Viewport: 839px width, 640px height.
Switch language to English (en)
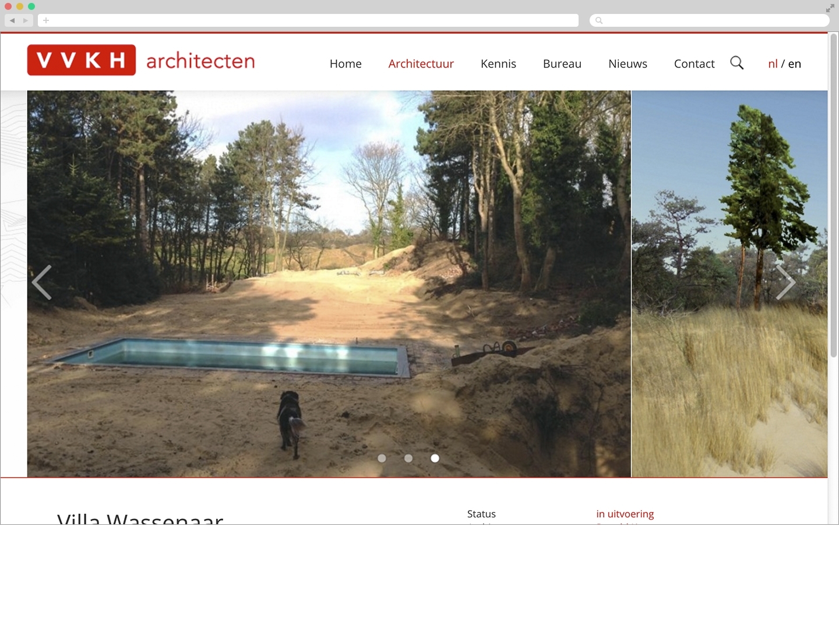tap(795, 64)
